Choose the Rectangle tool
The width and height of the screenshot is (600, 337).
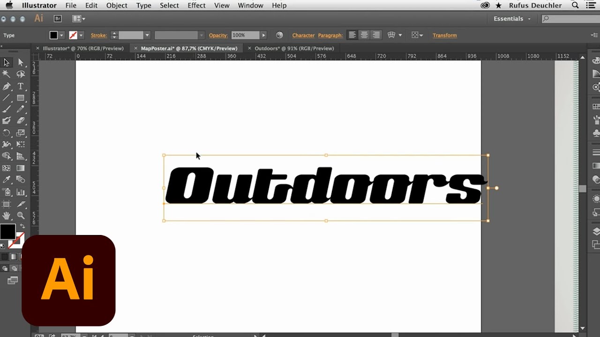point(21,98)
